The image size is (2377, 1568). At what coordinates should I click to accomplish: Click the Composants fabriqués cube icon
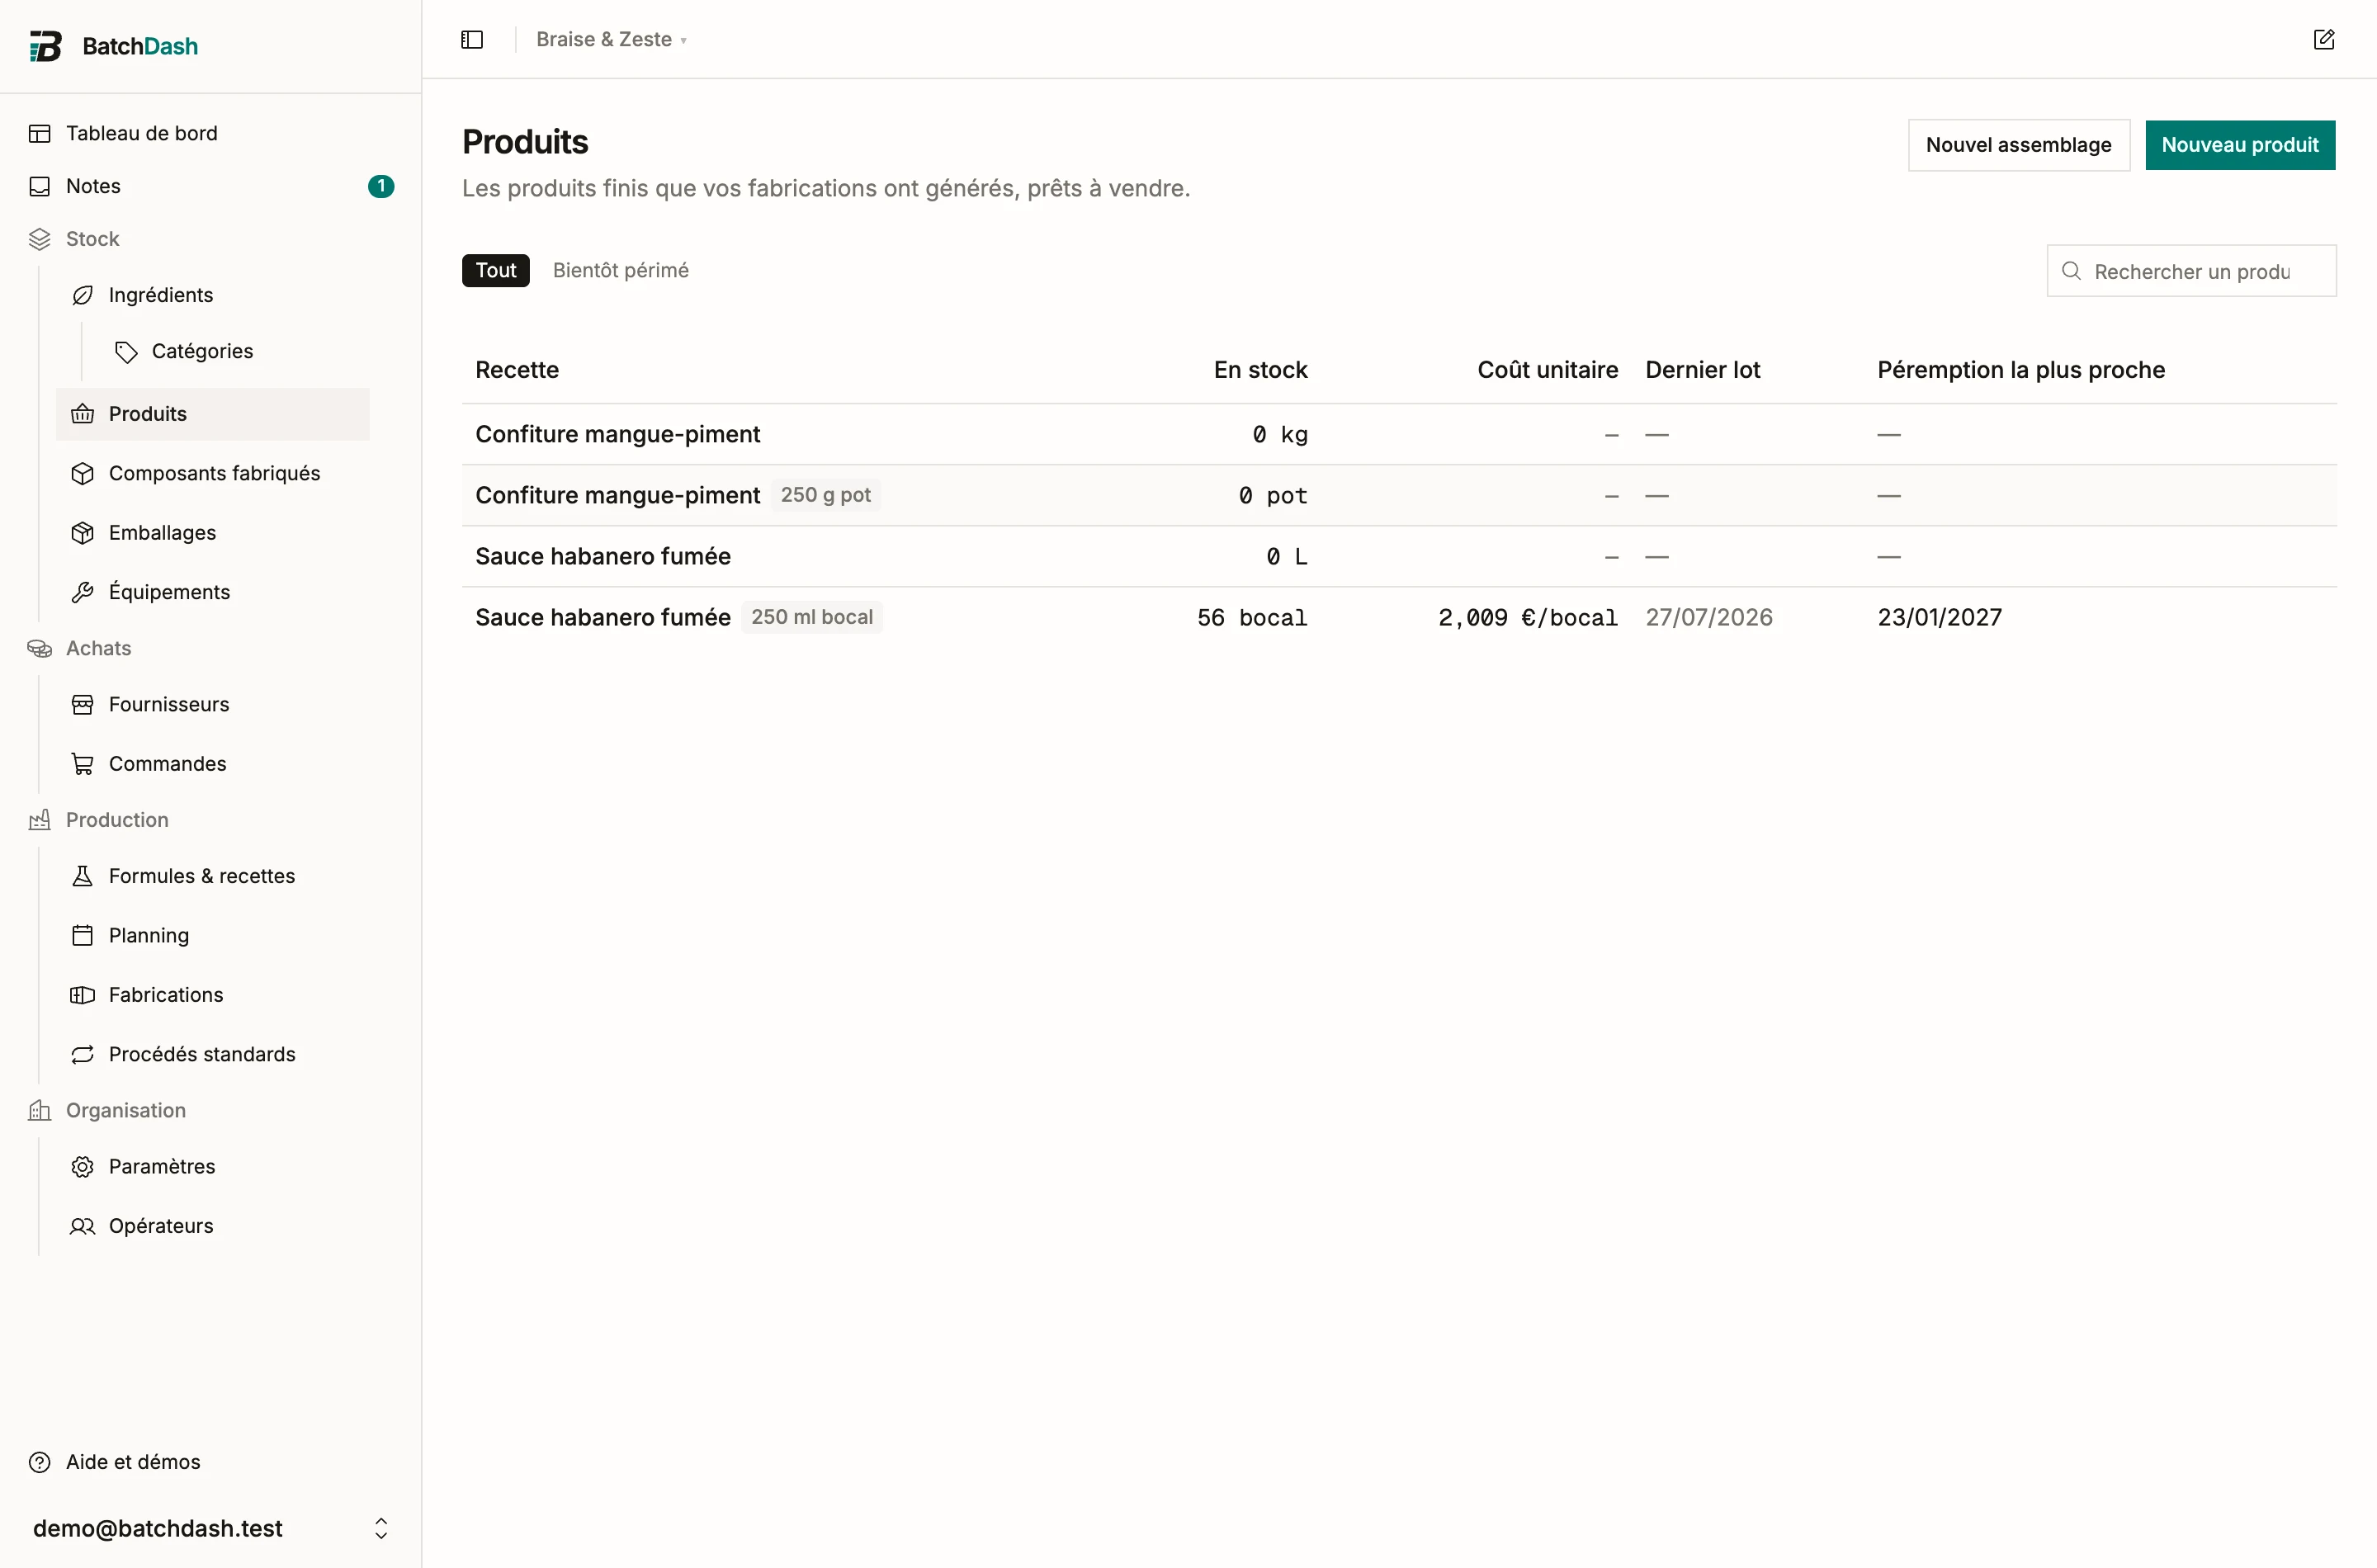pyautogui.click(x=83, y=474)
